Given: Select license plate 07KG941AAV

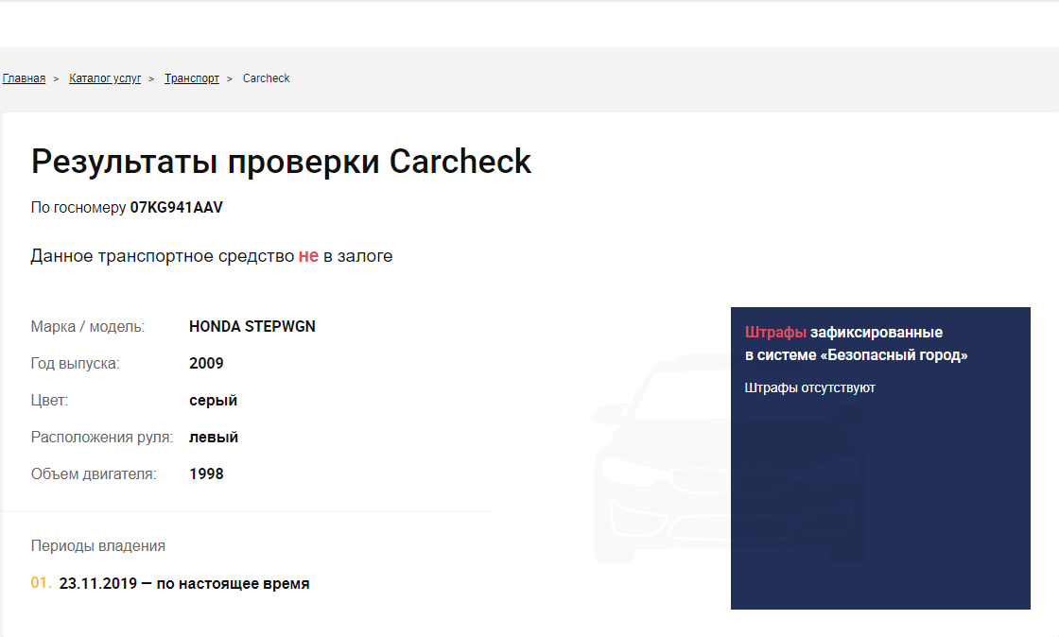Looking at the screenshot, I should coord(176,208).
